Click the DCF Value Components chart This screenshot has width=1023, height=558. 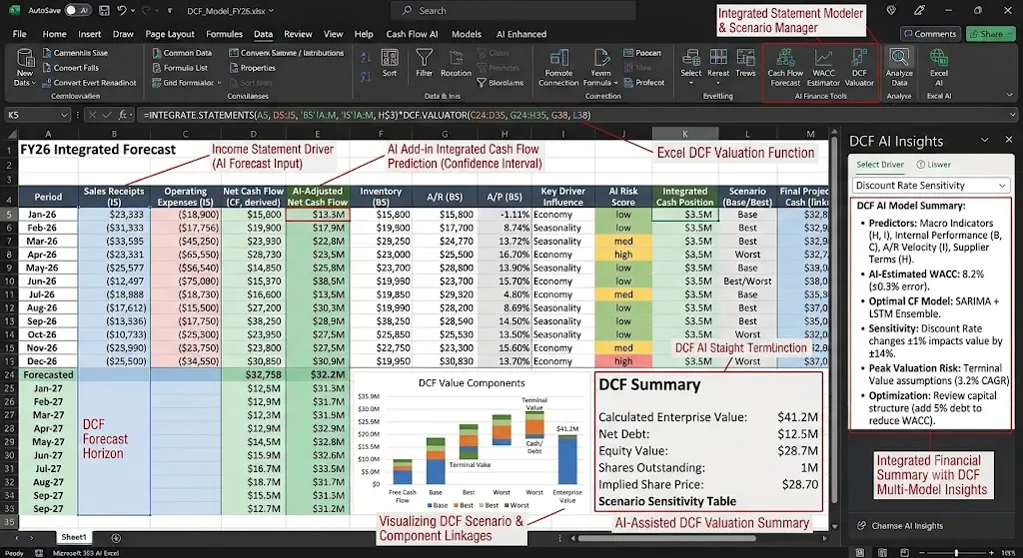472,441
